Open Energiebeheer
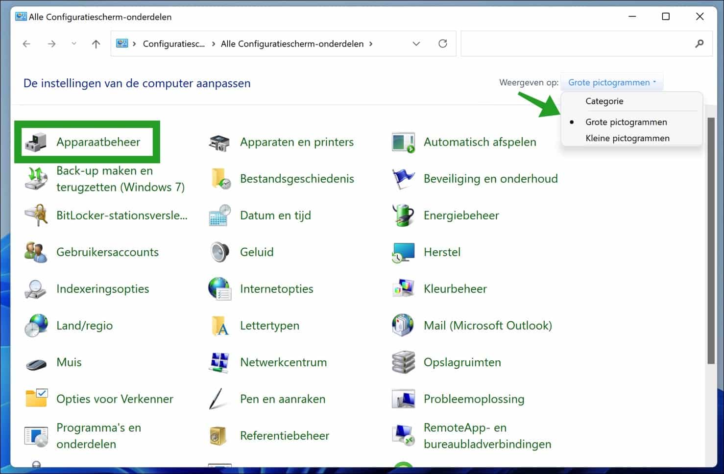The image size is (724, 474). 461,215
